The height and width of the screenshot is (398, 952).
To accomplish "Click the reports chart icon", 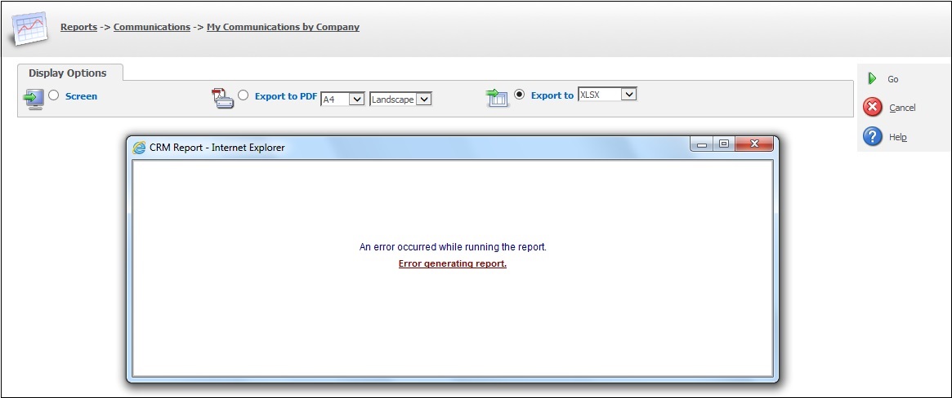I will 29,29.
